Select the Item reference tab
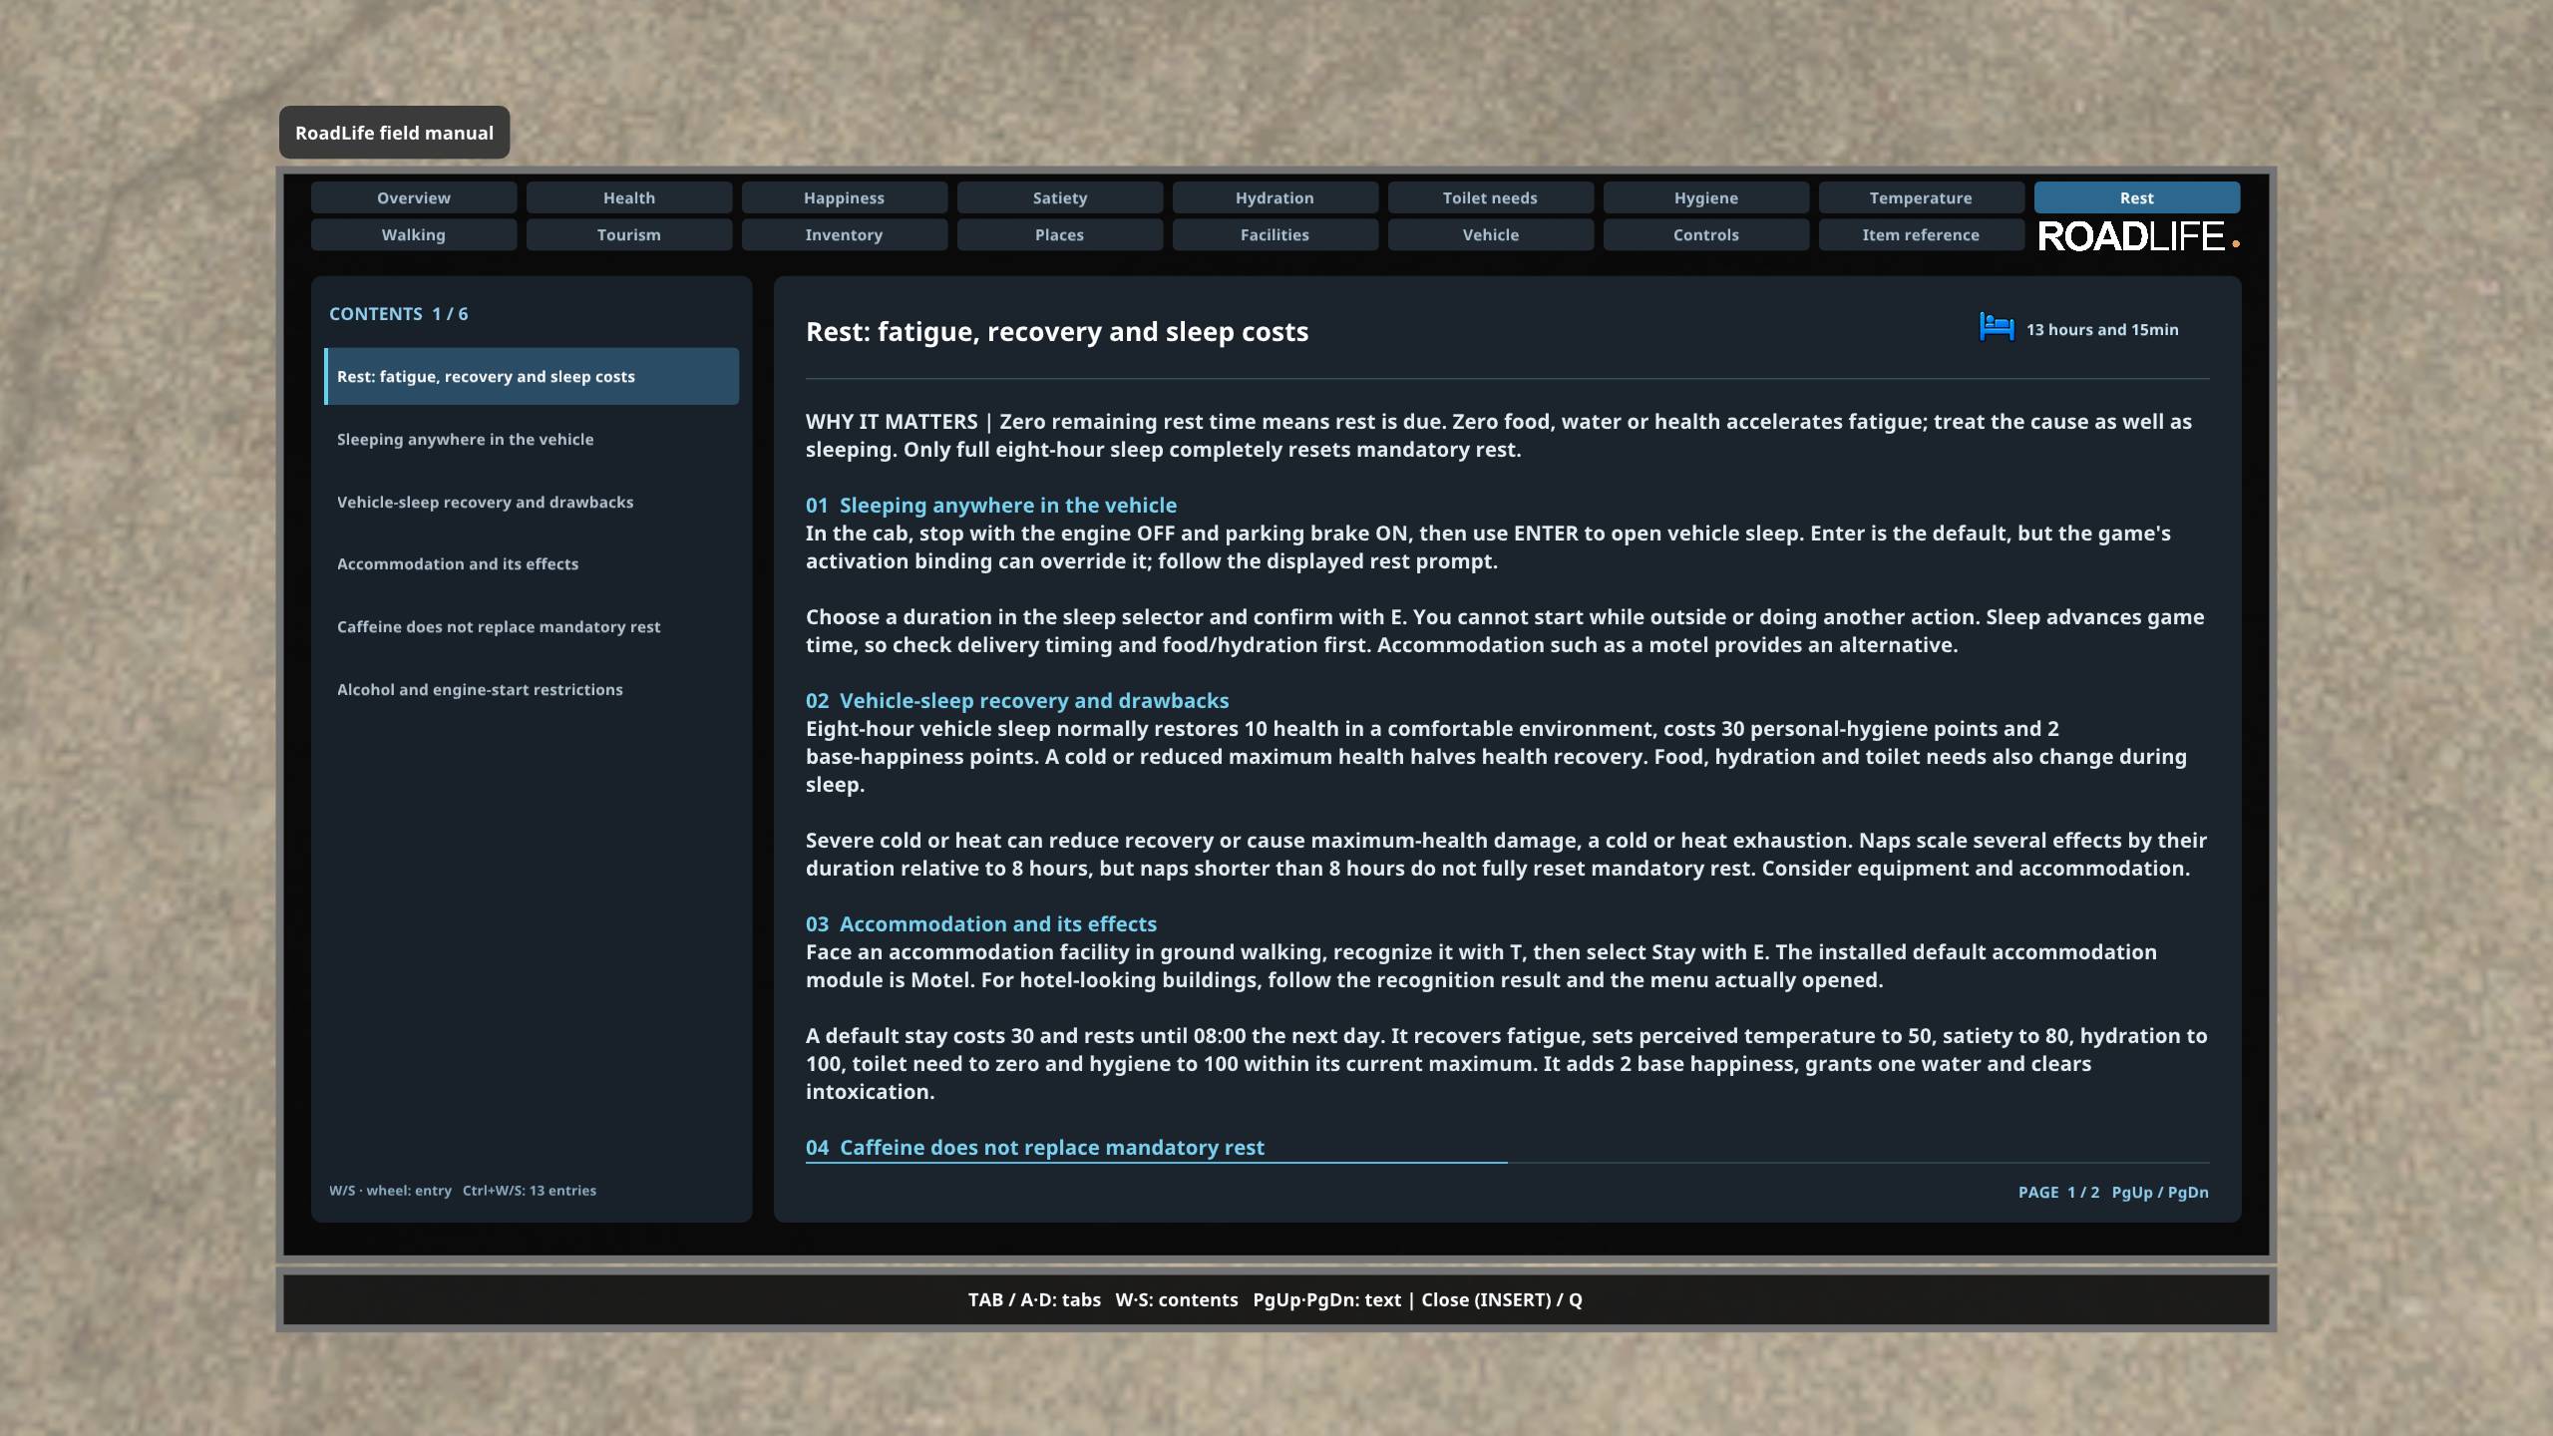 pos(1922,234)
